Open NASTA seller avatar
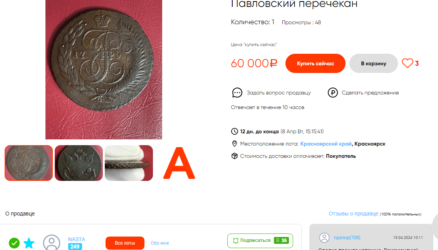 [x=52, y=243]
